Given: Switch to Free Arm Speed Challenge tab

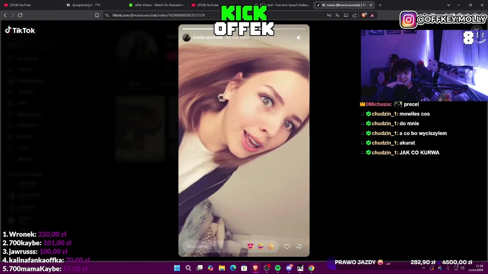Looking at the screenshot, I should (x=282, y=5).
